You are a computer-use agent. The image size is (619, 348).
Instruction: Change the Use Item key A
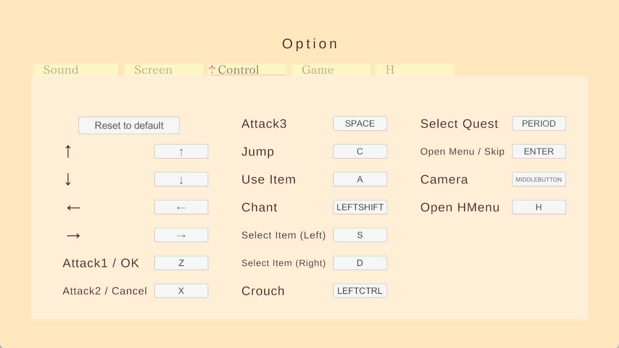[360, 179]
